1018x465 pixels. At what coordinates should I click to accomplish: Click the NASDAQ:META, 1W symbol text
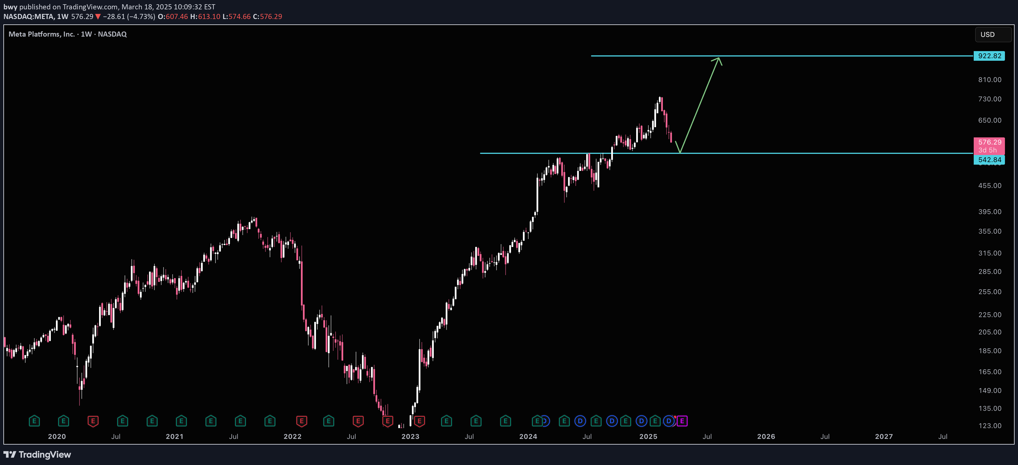[x=36, y=16]
